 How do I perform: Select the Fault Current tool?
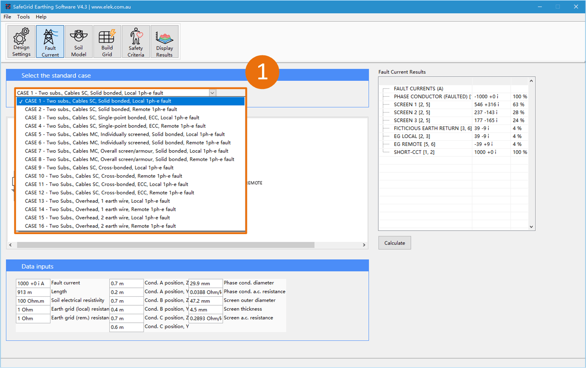50,41
